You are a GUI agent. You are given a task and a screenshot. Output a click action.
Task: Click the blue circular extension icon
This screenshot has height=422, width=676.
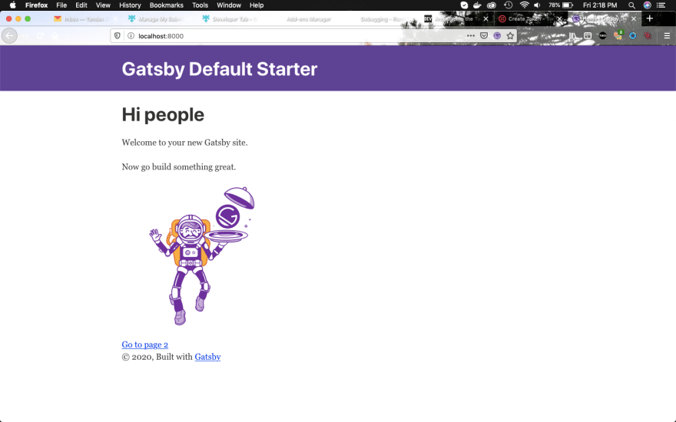tap(632, 36)
